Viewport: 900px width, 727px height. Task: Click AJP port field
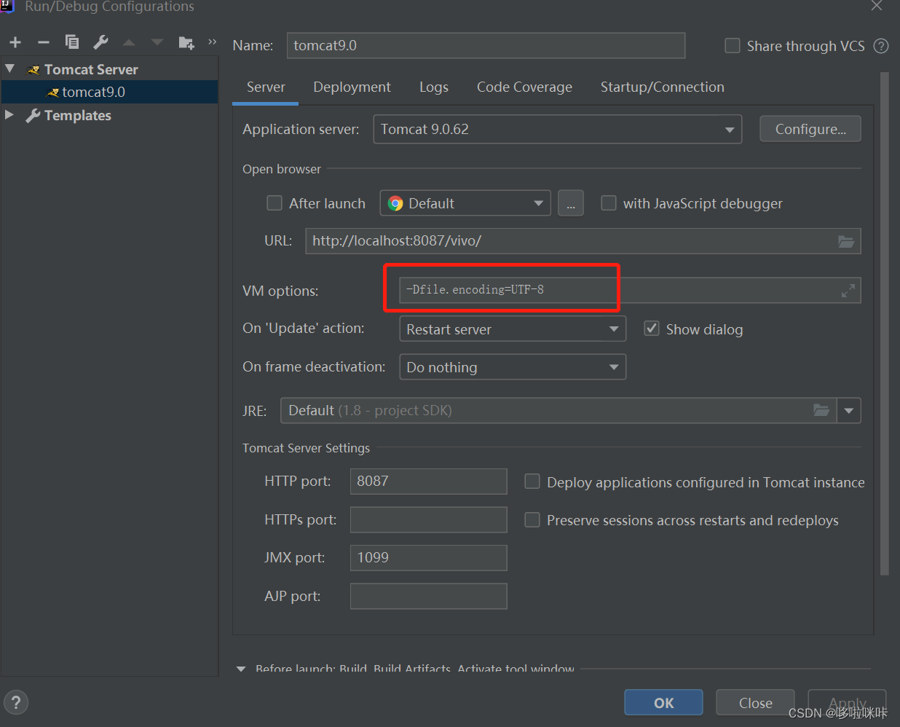point(428,596)
